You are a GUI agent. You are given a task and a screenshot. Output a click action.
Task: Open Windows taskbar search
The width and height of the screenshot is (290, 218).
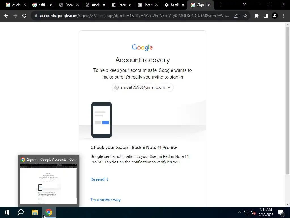click(20, 212)
